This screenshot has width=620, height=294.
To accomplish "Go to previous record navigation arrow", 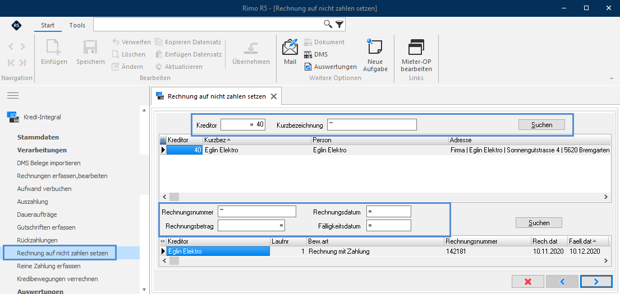I will pos(11,46).
